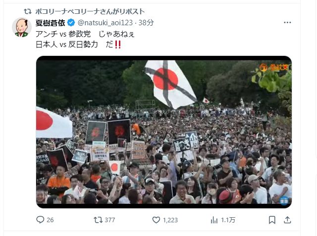Screen dimensions: 317x236
Task: Click the 1,223 likes count
Action: tap(170, 220)
